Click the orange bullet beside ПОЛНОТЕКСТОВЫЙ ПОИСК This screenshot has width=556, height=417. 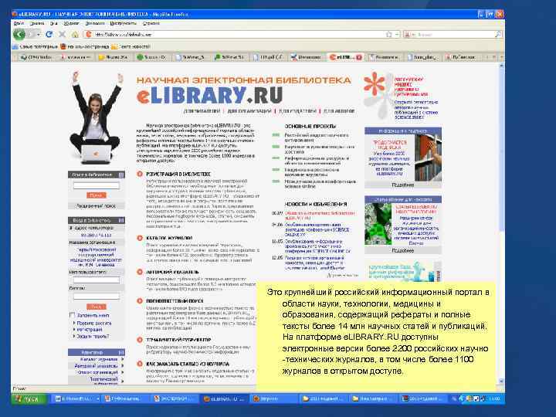point(140,300)
